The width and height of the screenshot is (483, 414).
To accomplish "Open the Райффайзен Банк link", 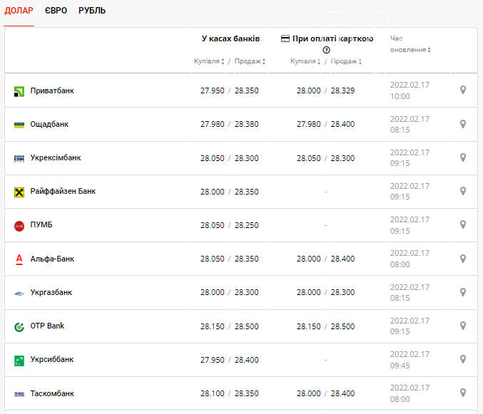I will click(x=63, y=191).
